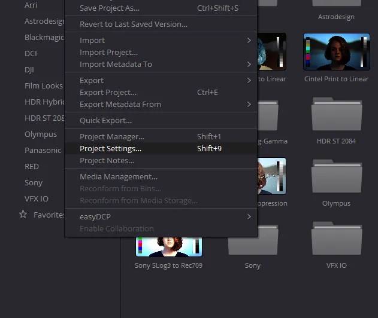The image size is (378, 318).
Task: Expand the easyDCP submenu
Action: click(249, 217)
